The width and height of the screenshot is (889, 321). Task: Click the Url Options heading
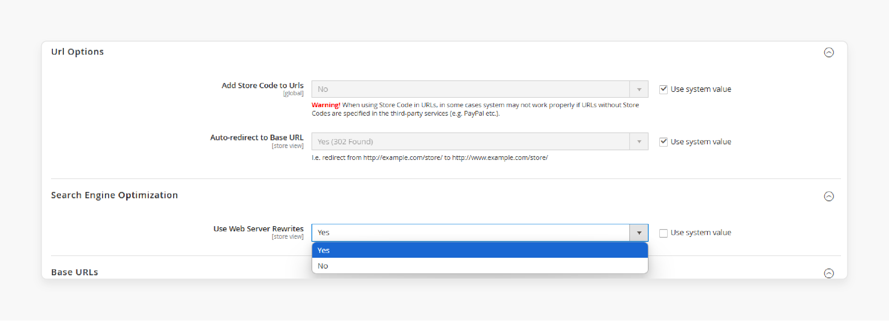pos(77,52)
